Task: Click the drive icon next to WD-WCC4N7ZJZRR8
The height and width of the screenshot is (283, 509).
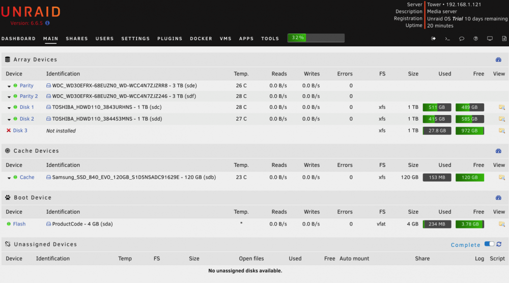Action: (48, 86)
